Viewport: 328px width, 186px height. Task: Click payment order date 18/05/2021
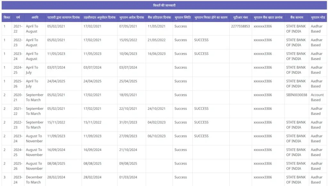pos(128,95)
